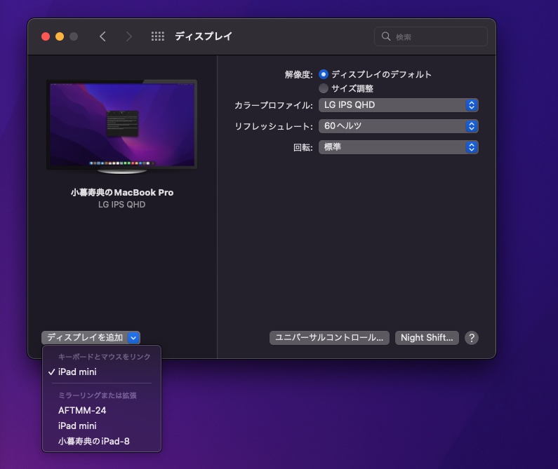Select ディスプレイのデフォルト resolution radio button
Image resolution: width=558 pixels, height=469 pixels.
coord(324,74)
